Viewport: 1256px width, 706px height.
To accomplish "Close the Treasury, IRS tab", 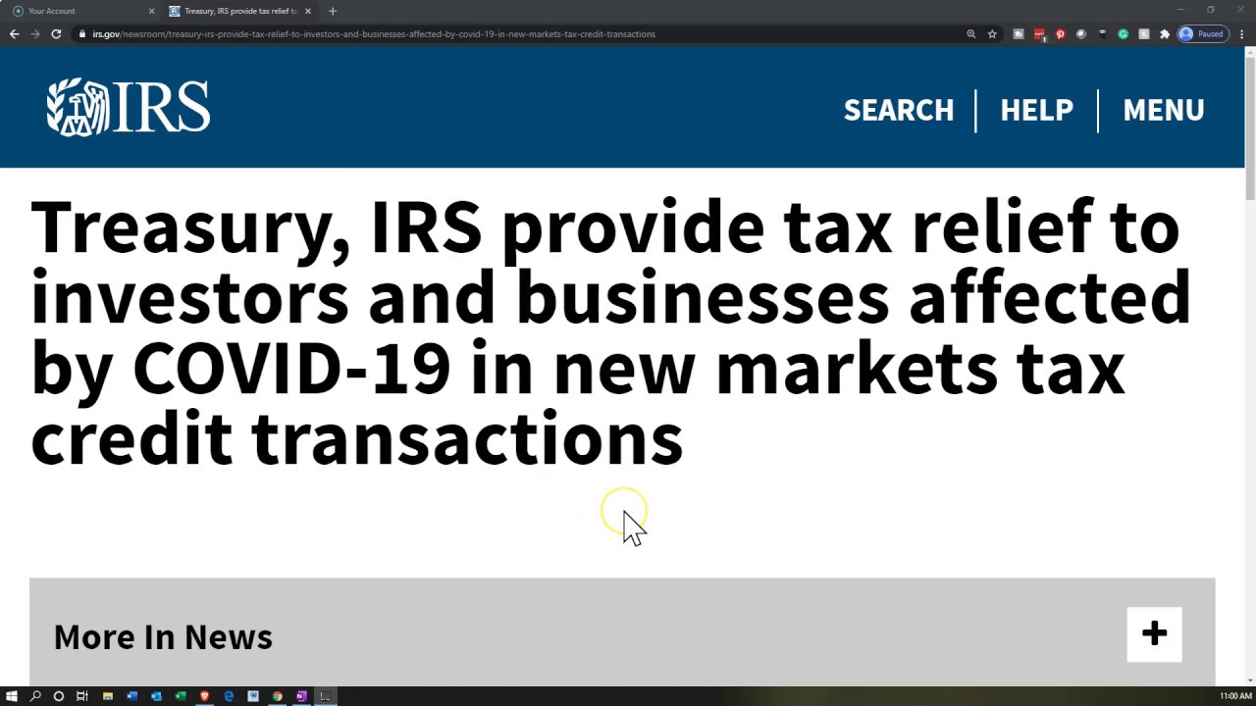I will (308, 11).
